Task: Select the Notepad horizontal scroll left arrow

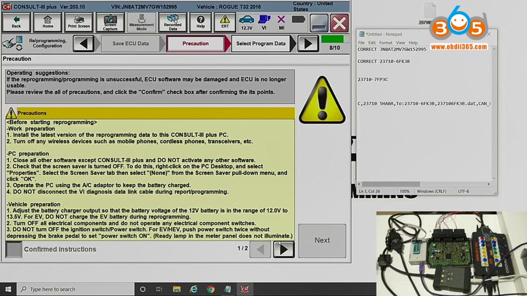Action: click(359, 184)
